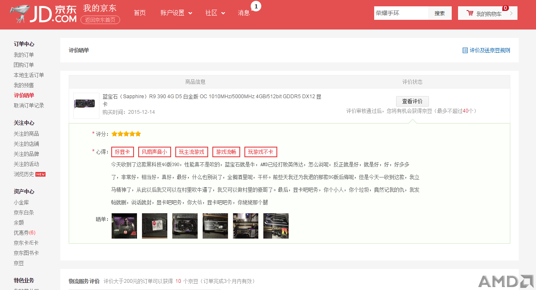
Task: Click the 关注中心 sidebar heading
Action: [24, 123]
